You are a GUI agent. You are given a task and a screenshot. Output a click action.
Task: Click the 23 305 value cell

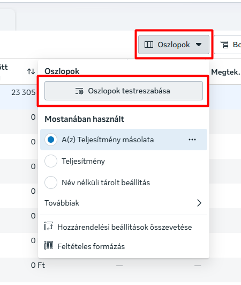[24, 92]
